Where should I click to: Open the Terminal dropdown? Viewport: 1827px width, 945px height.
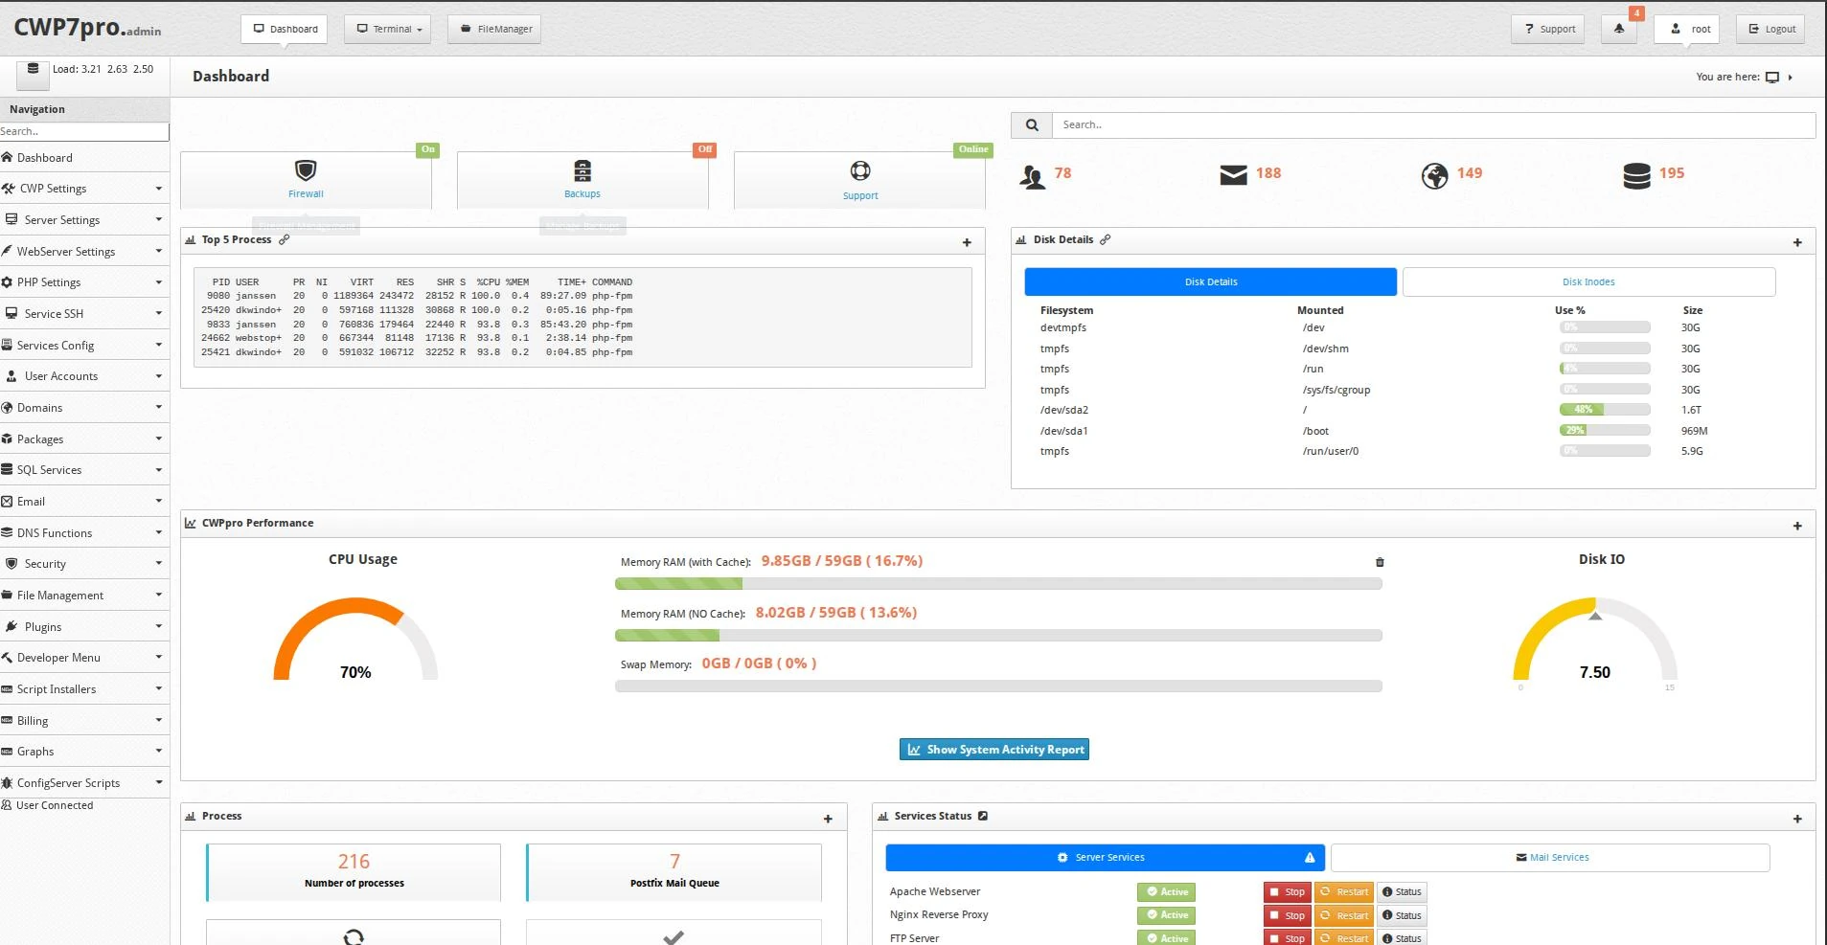(388, 29)
